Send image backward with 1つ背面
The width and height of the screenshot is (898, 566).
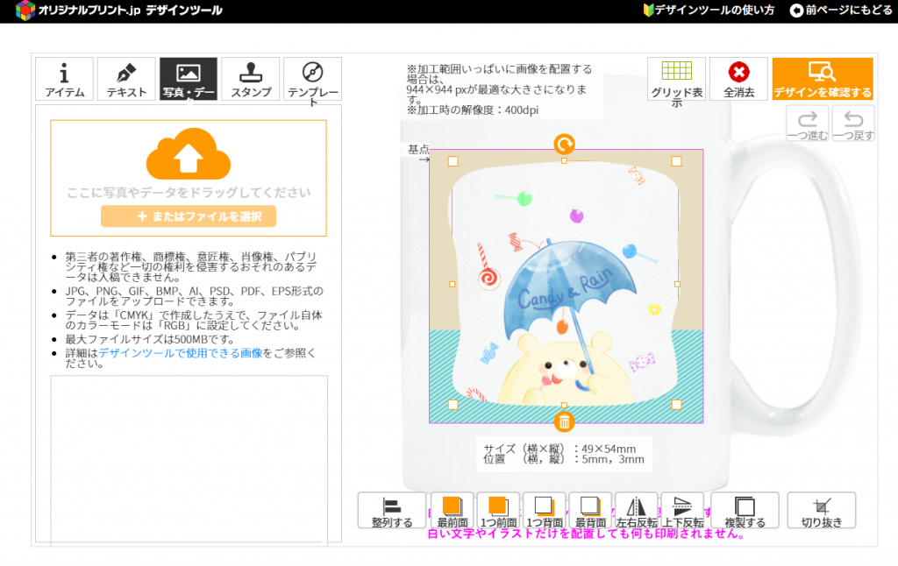[x=544, y=511]
